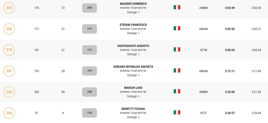
Task: Show Dettagli for Marchi Luigi
Action: pos(133,96)
